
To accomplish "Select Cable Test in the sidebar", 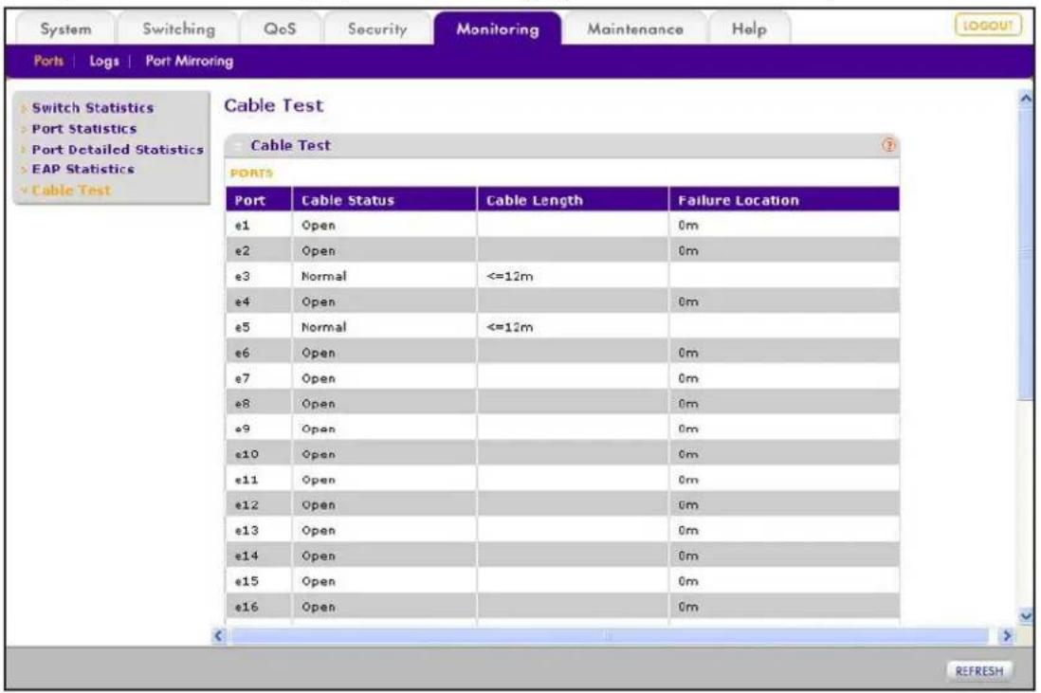I will coord(71,191).
